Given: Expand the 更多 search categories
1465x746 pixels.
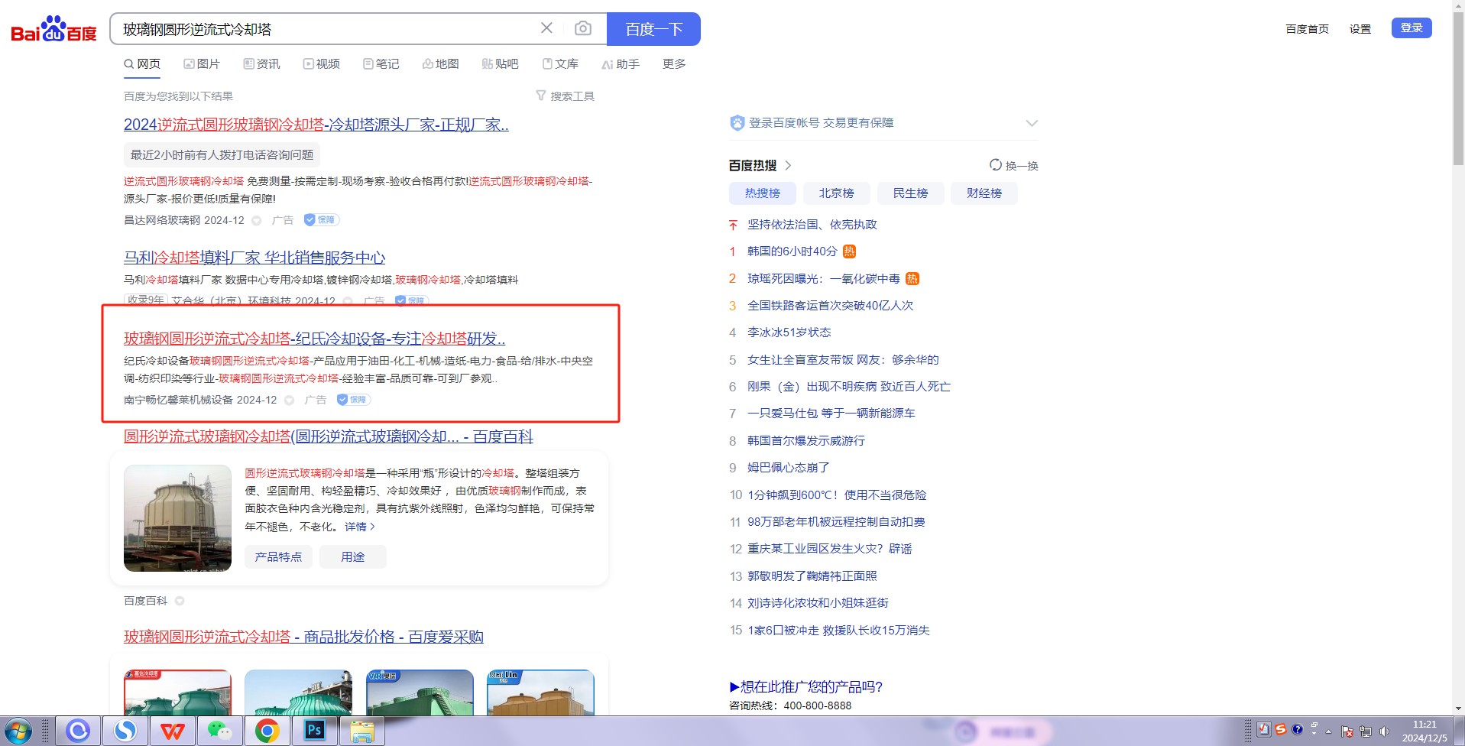Looking at the screenshot, I should pyautogui.click(x=673, y=64).
